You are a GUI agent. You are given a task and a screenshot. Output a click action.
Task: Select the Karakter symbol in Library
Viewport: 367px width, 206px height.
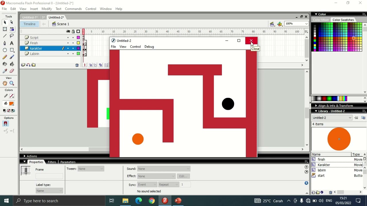(324, 165)
